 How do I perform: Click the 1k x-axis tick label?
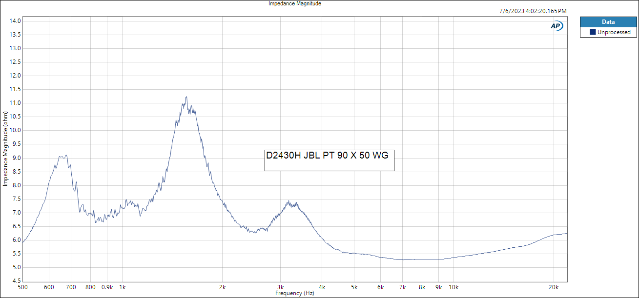[x=123, y=287]
